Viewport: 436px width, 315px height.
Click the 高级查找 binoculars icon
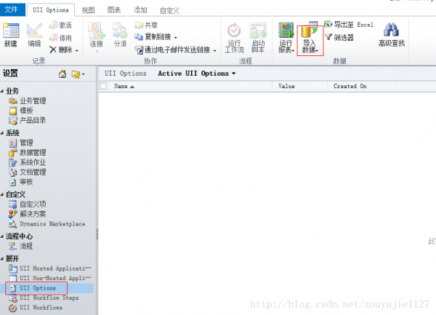pyautogui.click(x=391, y=30)
